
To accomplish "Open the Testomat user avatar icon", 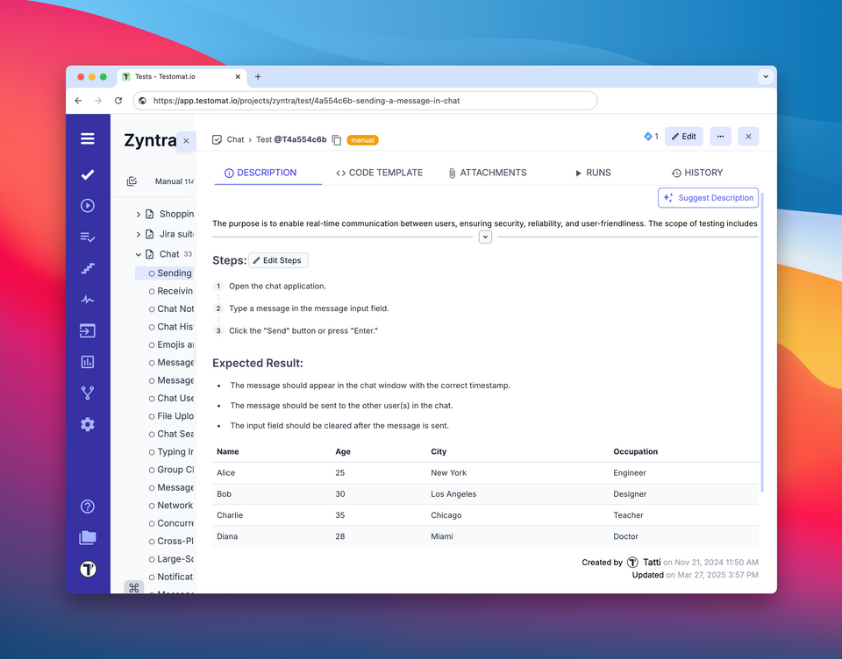I will click(x=88, y=569).
